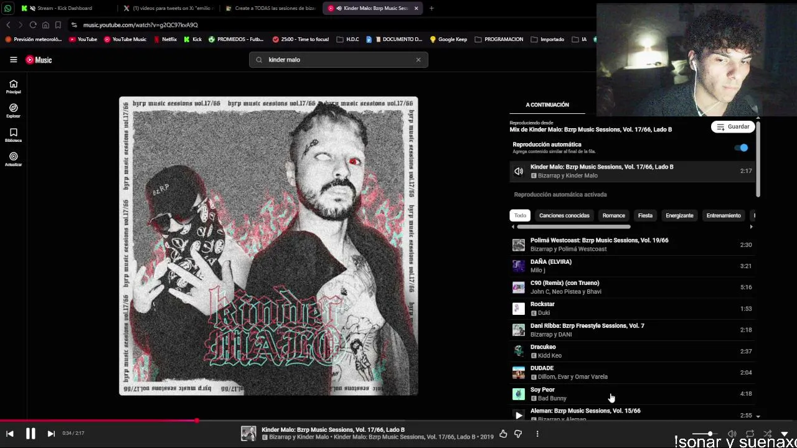The image size is (797, 448).
Task: Play C90 (Remix) (con Trueno) from queue
Action: [632, 287]
